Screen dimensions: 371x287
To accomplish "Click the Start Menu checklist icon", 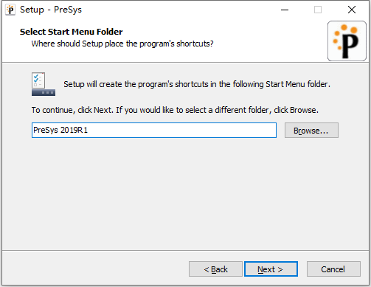I will (44, 84).
